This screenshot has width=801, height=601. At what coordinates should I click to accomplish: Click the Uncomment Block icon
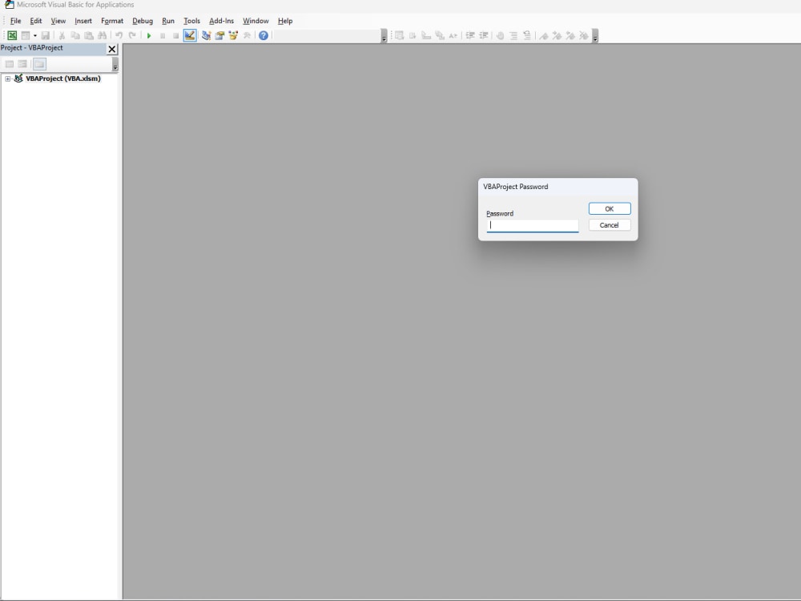point(527,35)
